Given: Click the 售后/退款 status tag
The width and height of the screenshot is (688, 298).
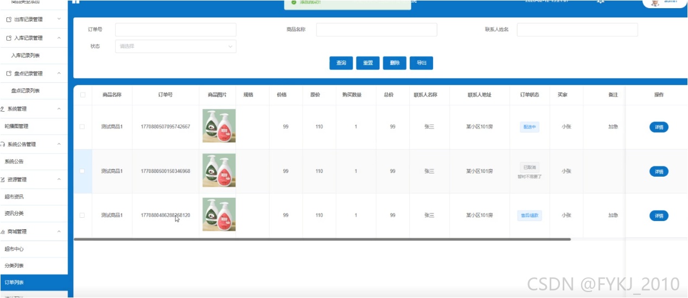Looking at the screenshot, I should coord(530,216).
